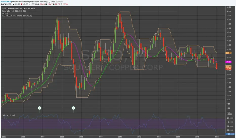Select the C:22.70 close value in header
Screen dimensions: 236x139
(64, 4)
